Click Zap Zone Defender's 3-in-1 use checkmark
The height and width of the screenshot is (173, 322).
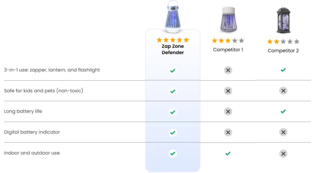point(173,70)
